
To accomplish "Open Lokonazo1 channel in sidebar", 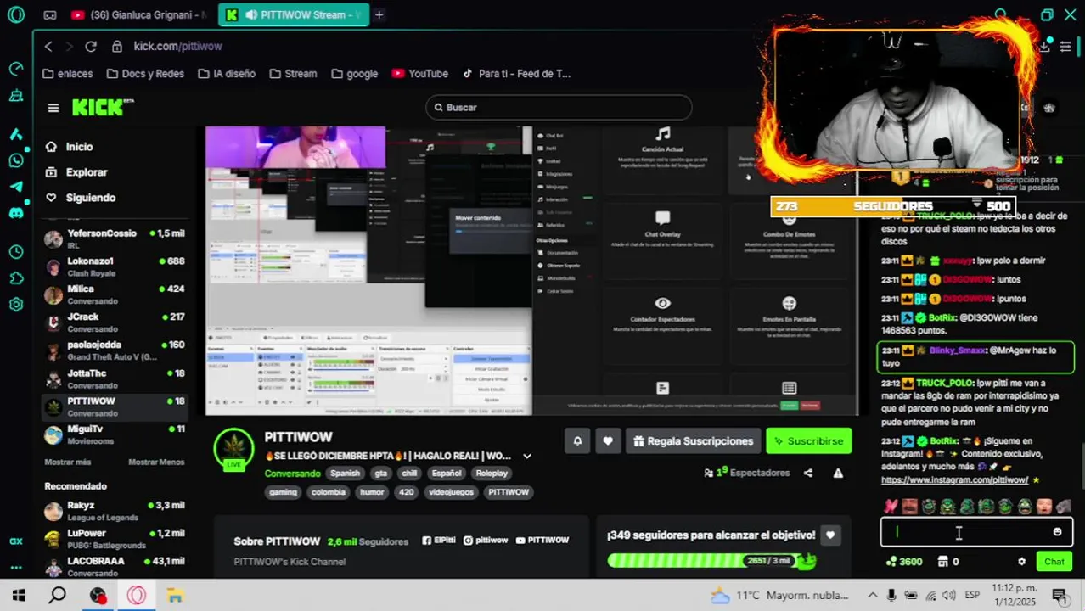I will pos(115,266).
